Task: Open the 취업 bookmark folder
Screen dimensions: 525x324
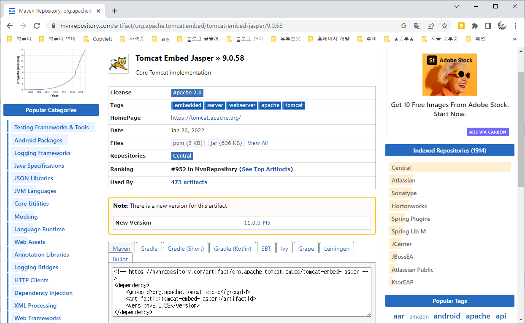Action: (x=475, y=39)
